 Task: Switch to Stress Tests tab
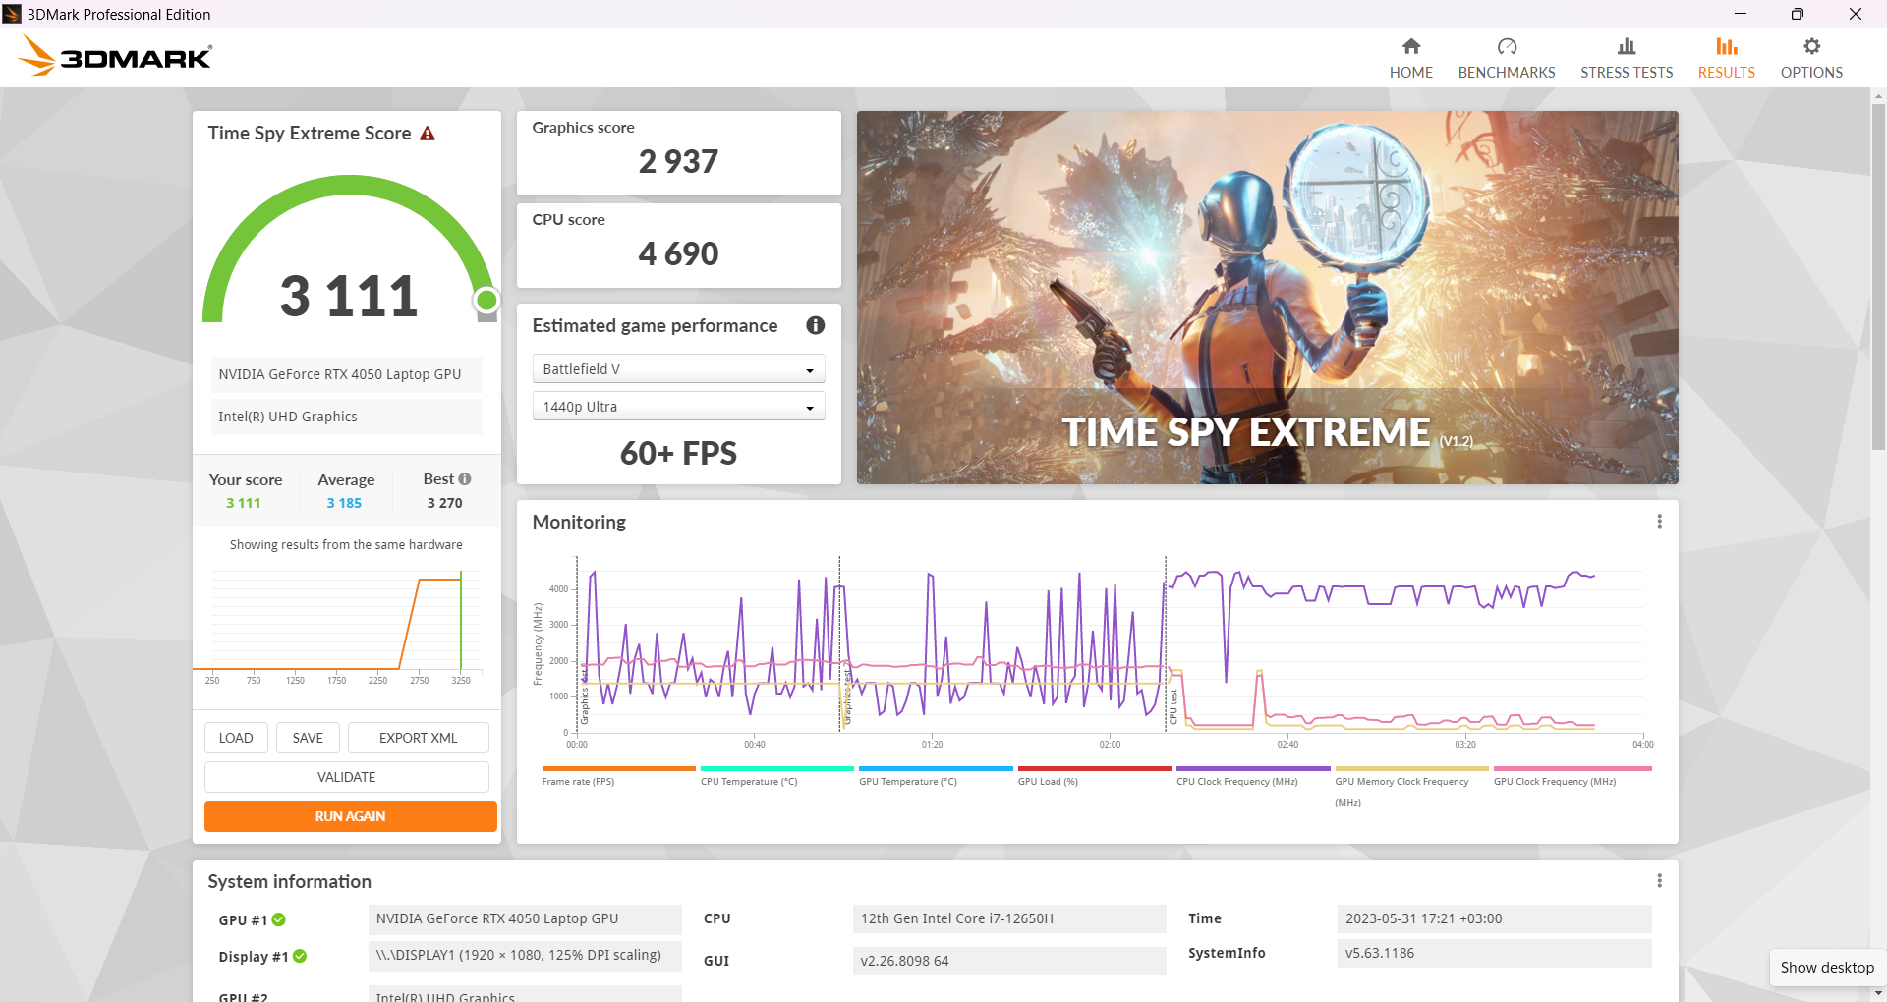(x=1627, y=58)
